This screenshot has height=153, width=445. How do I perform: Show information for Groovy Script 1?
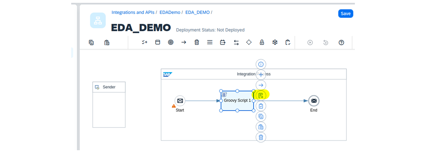coord(261,64)
